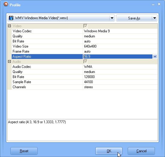
Task: Open the Aspect Ratio dropdown arrow
Action: tap(155, 57)
